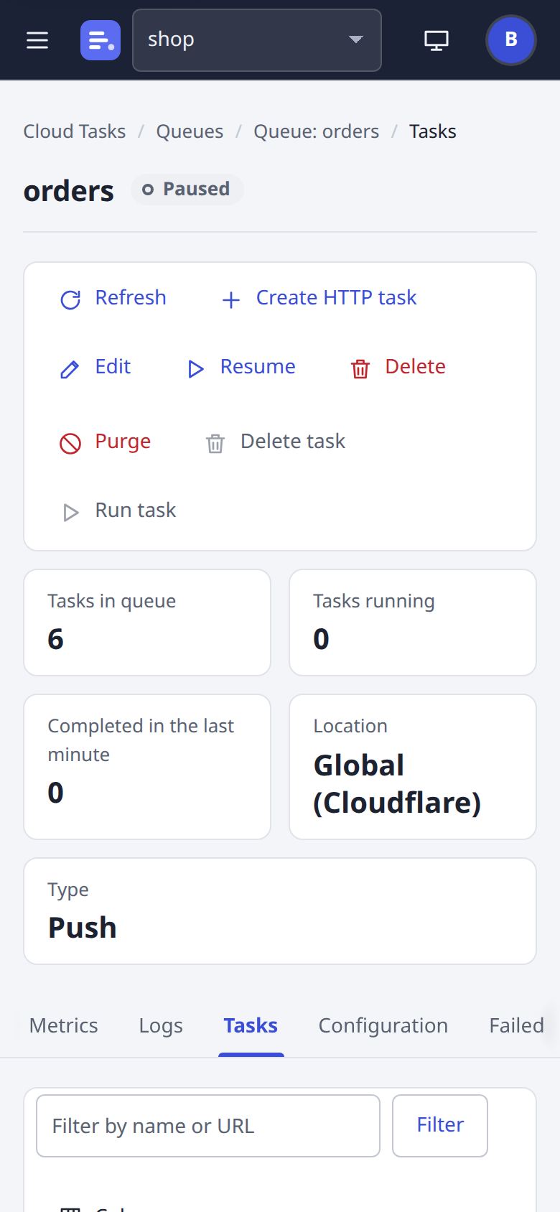Go to Queues breadcrumb
Image resolution: width=560 pixels, height=1212 pixels.
(x=190, y=131)
